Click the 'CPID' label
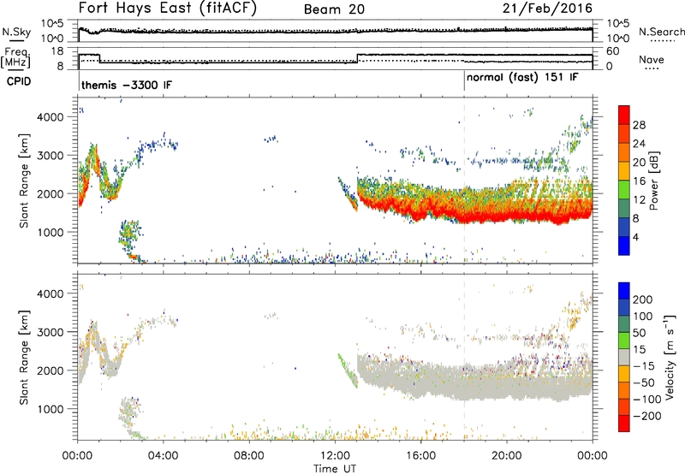 pyautogui.click(x=19, y=81)
